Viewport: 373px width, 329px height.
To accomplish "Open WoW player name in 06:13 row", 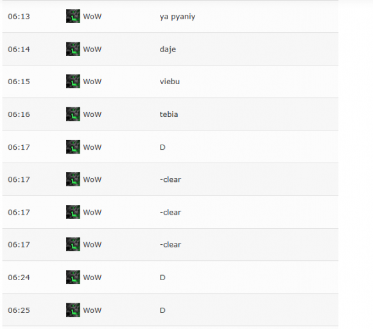I will [92, 17].
